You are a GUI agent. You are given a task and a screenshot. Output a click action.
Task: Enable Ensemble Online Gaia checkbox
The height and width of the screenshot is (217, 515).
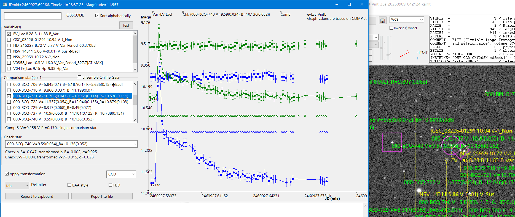click(80, 77)
